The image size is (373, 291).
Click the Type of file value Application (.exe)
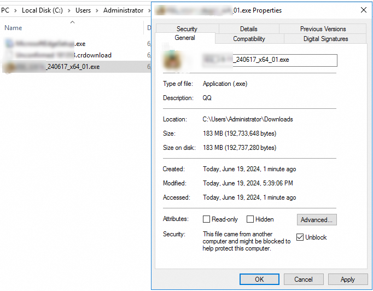(225, 84)
